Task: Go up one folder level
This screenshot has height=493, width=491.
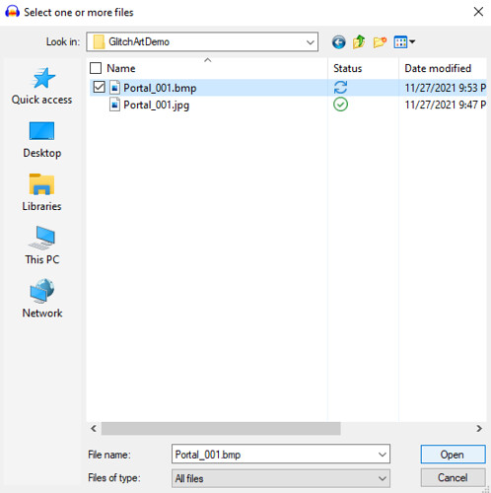Action: click(x=359, y=42)
